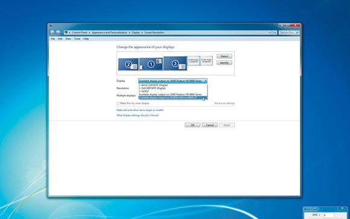Image resolution: width=350 pixels, height=219 pixels.
Task: Enable Make this my main display
Action: tap(118, 103)
